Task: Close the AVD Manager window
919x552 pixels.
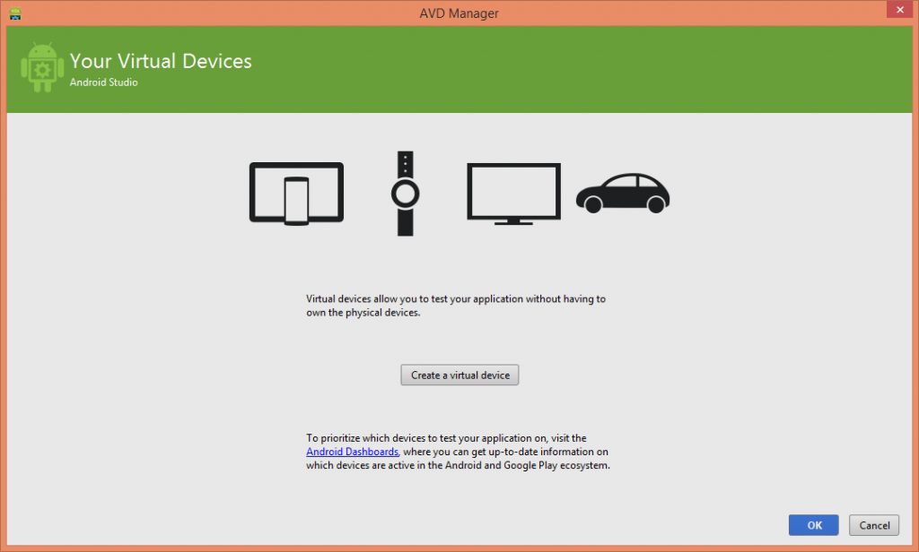Action: tap(899, 9)
